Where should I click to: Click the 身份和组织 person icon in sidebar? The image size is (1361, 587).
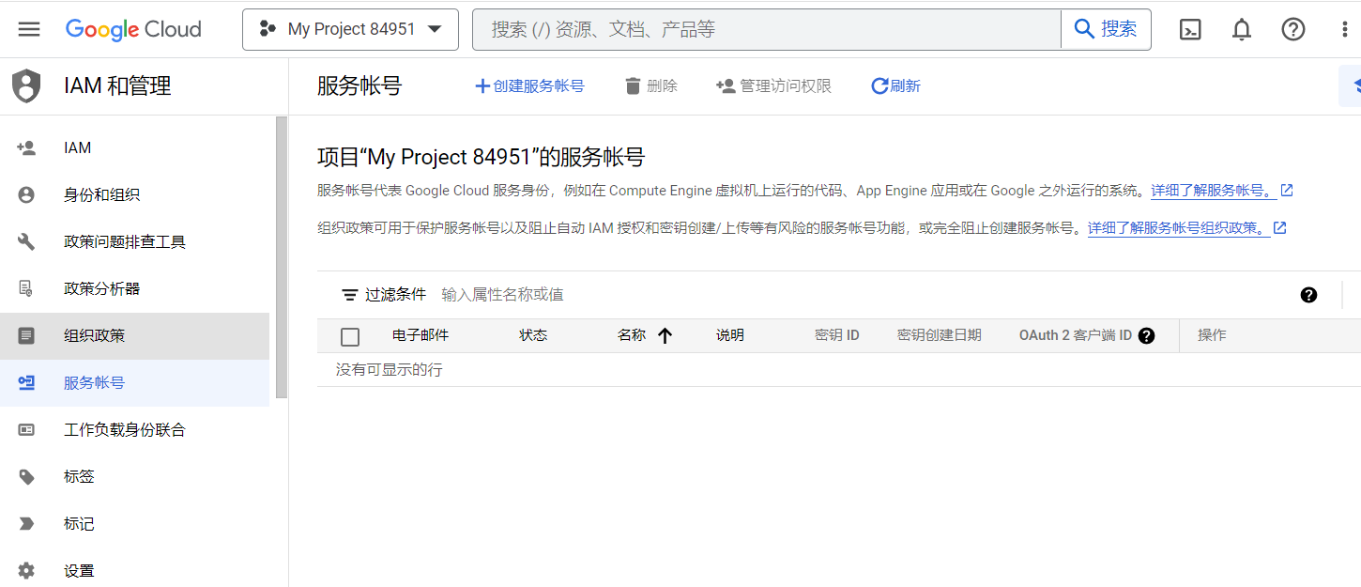pos(26,194)
